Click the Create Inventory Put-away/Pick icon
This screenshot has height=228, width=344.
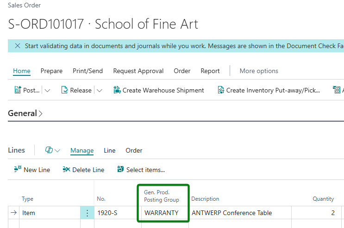pos(221,90)
